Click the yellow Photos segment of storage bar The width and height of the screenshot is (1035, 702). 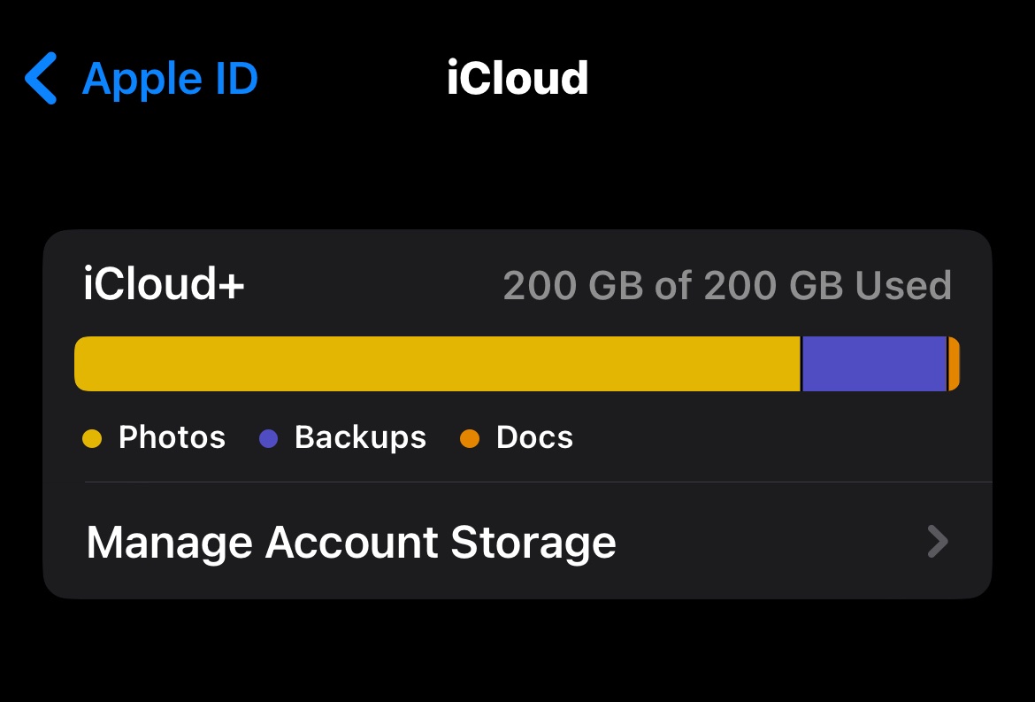[437, 364]
